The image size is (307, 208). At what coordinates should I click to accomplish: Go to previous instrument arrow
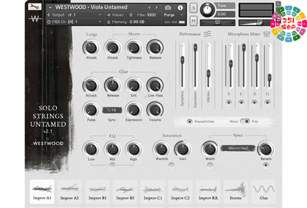pyautogui.click(x=149, y=7)
